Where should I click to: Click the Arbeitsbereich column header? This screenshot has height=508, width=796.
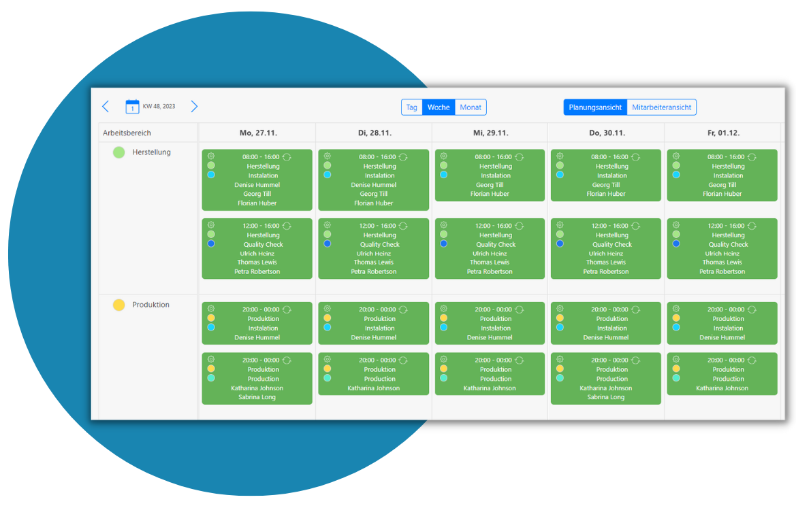point(127,133)
